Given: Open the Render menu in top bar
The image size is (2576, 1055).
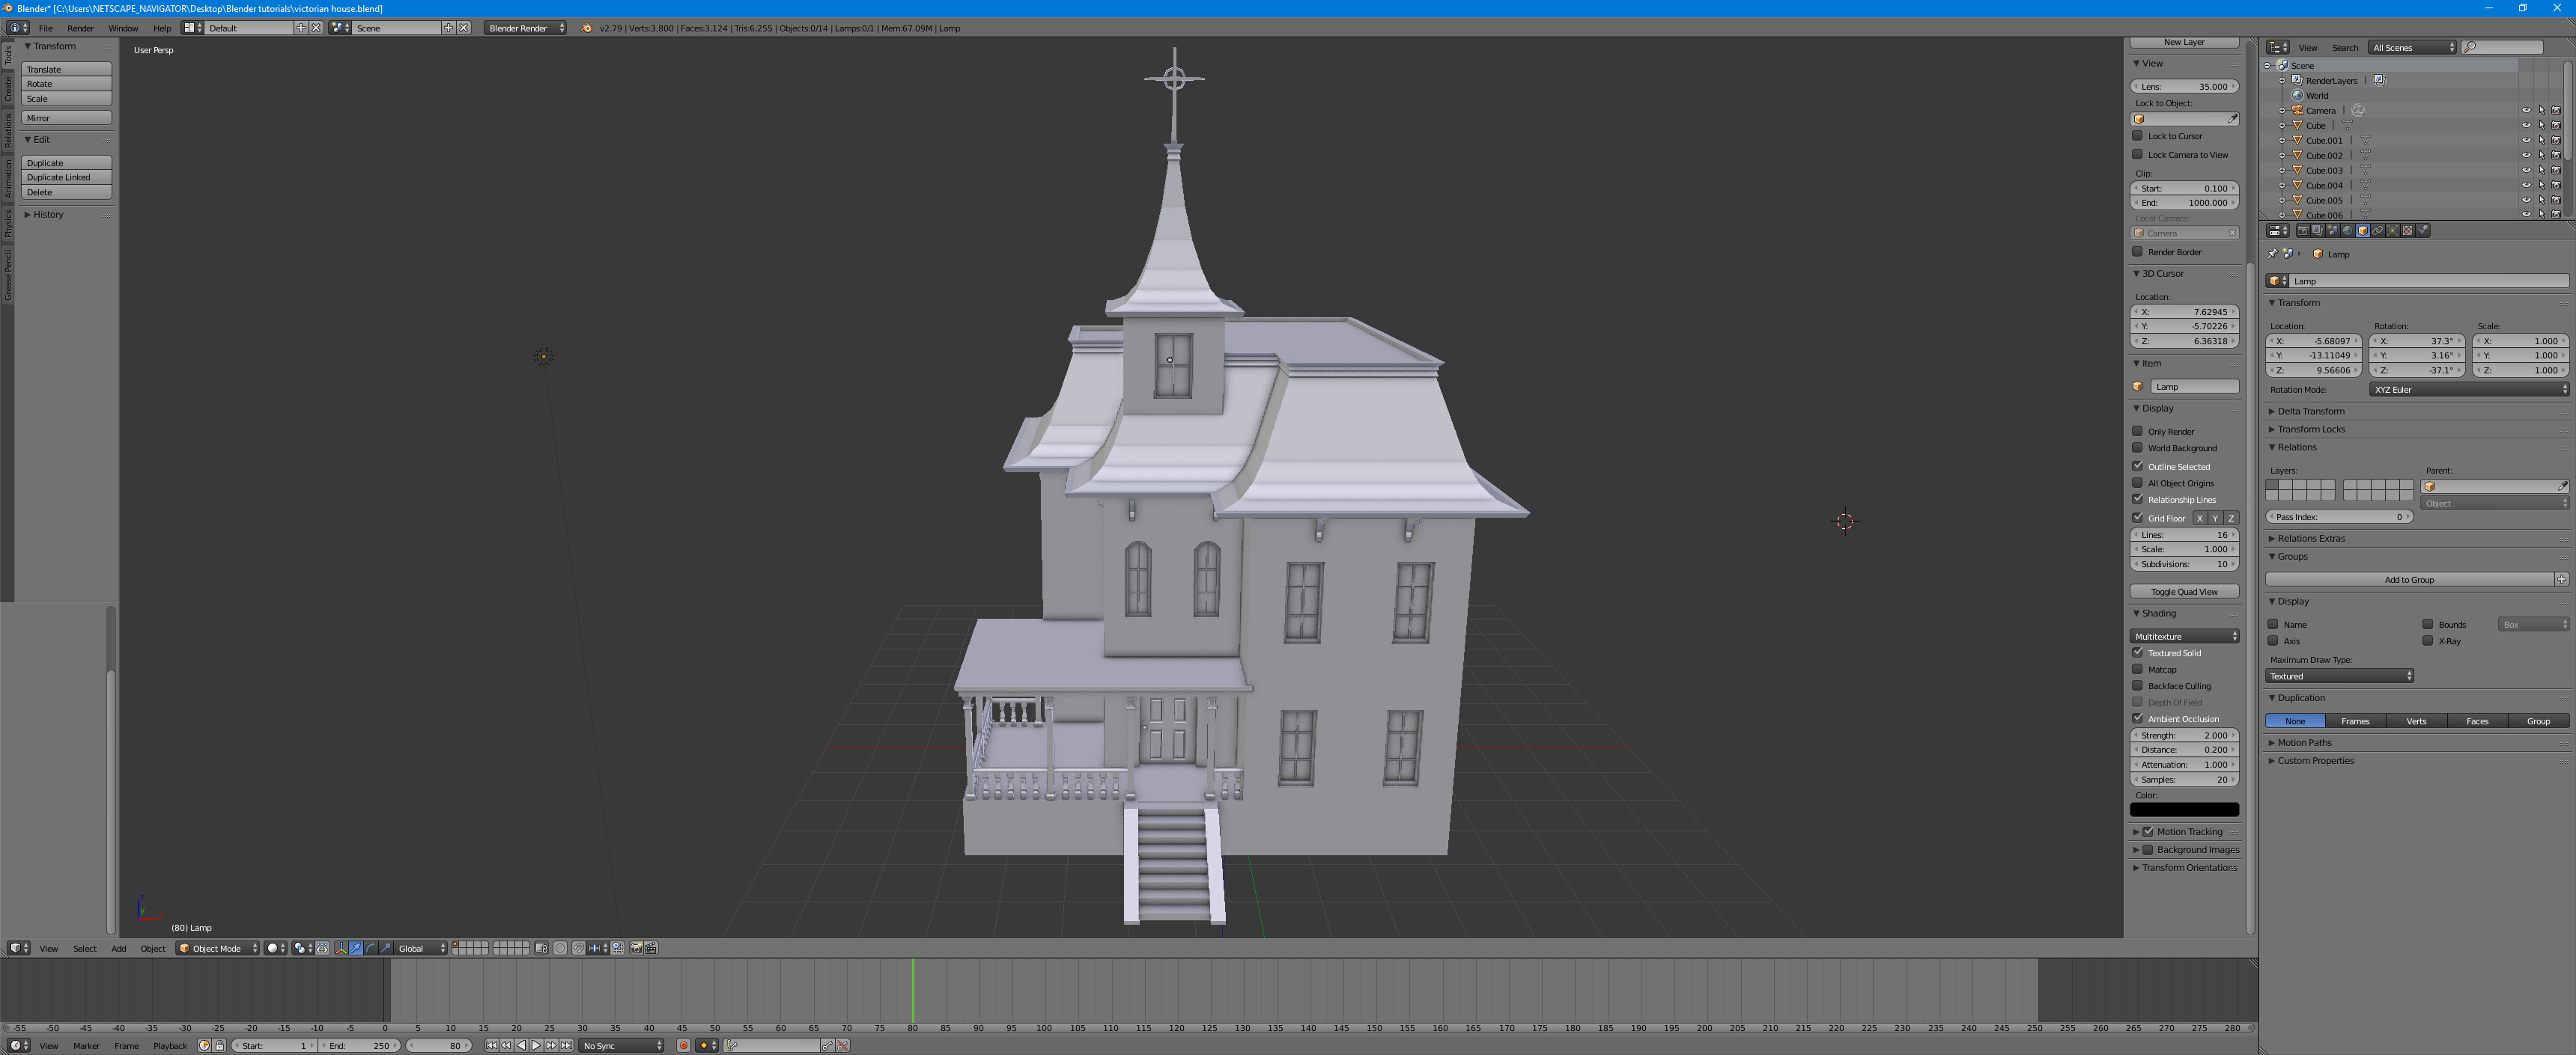Looking at the screenshot, I should point(80,28).
